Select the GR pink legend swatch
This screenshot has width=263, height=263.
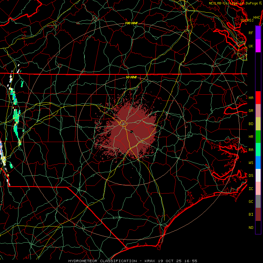[258, 111]
